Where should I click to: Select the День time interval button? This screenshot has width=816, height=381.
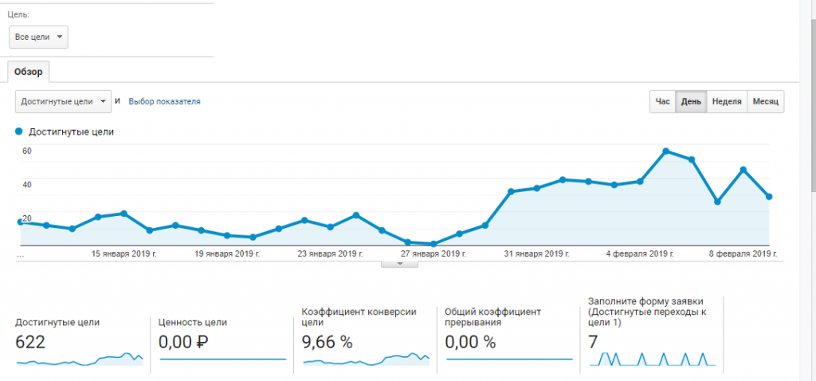click(x=691, y=102)
